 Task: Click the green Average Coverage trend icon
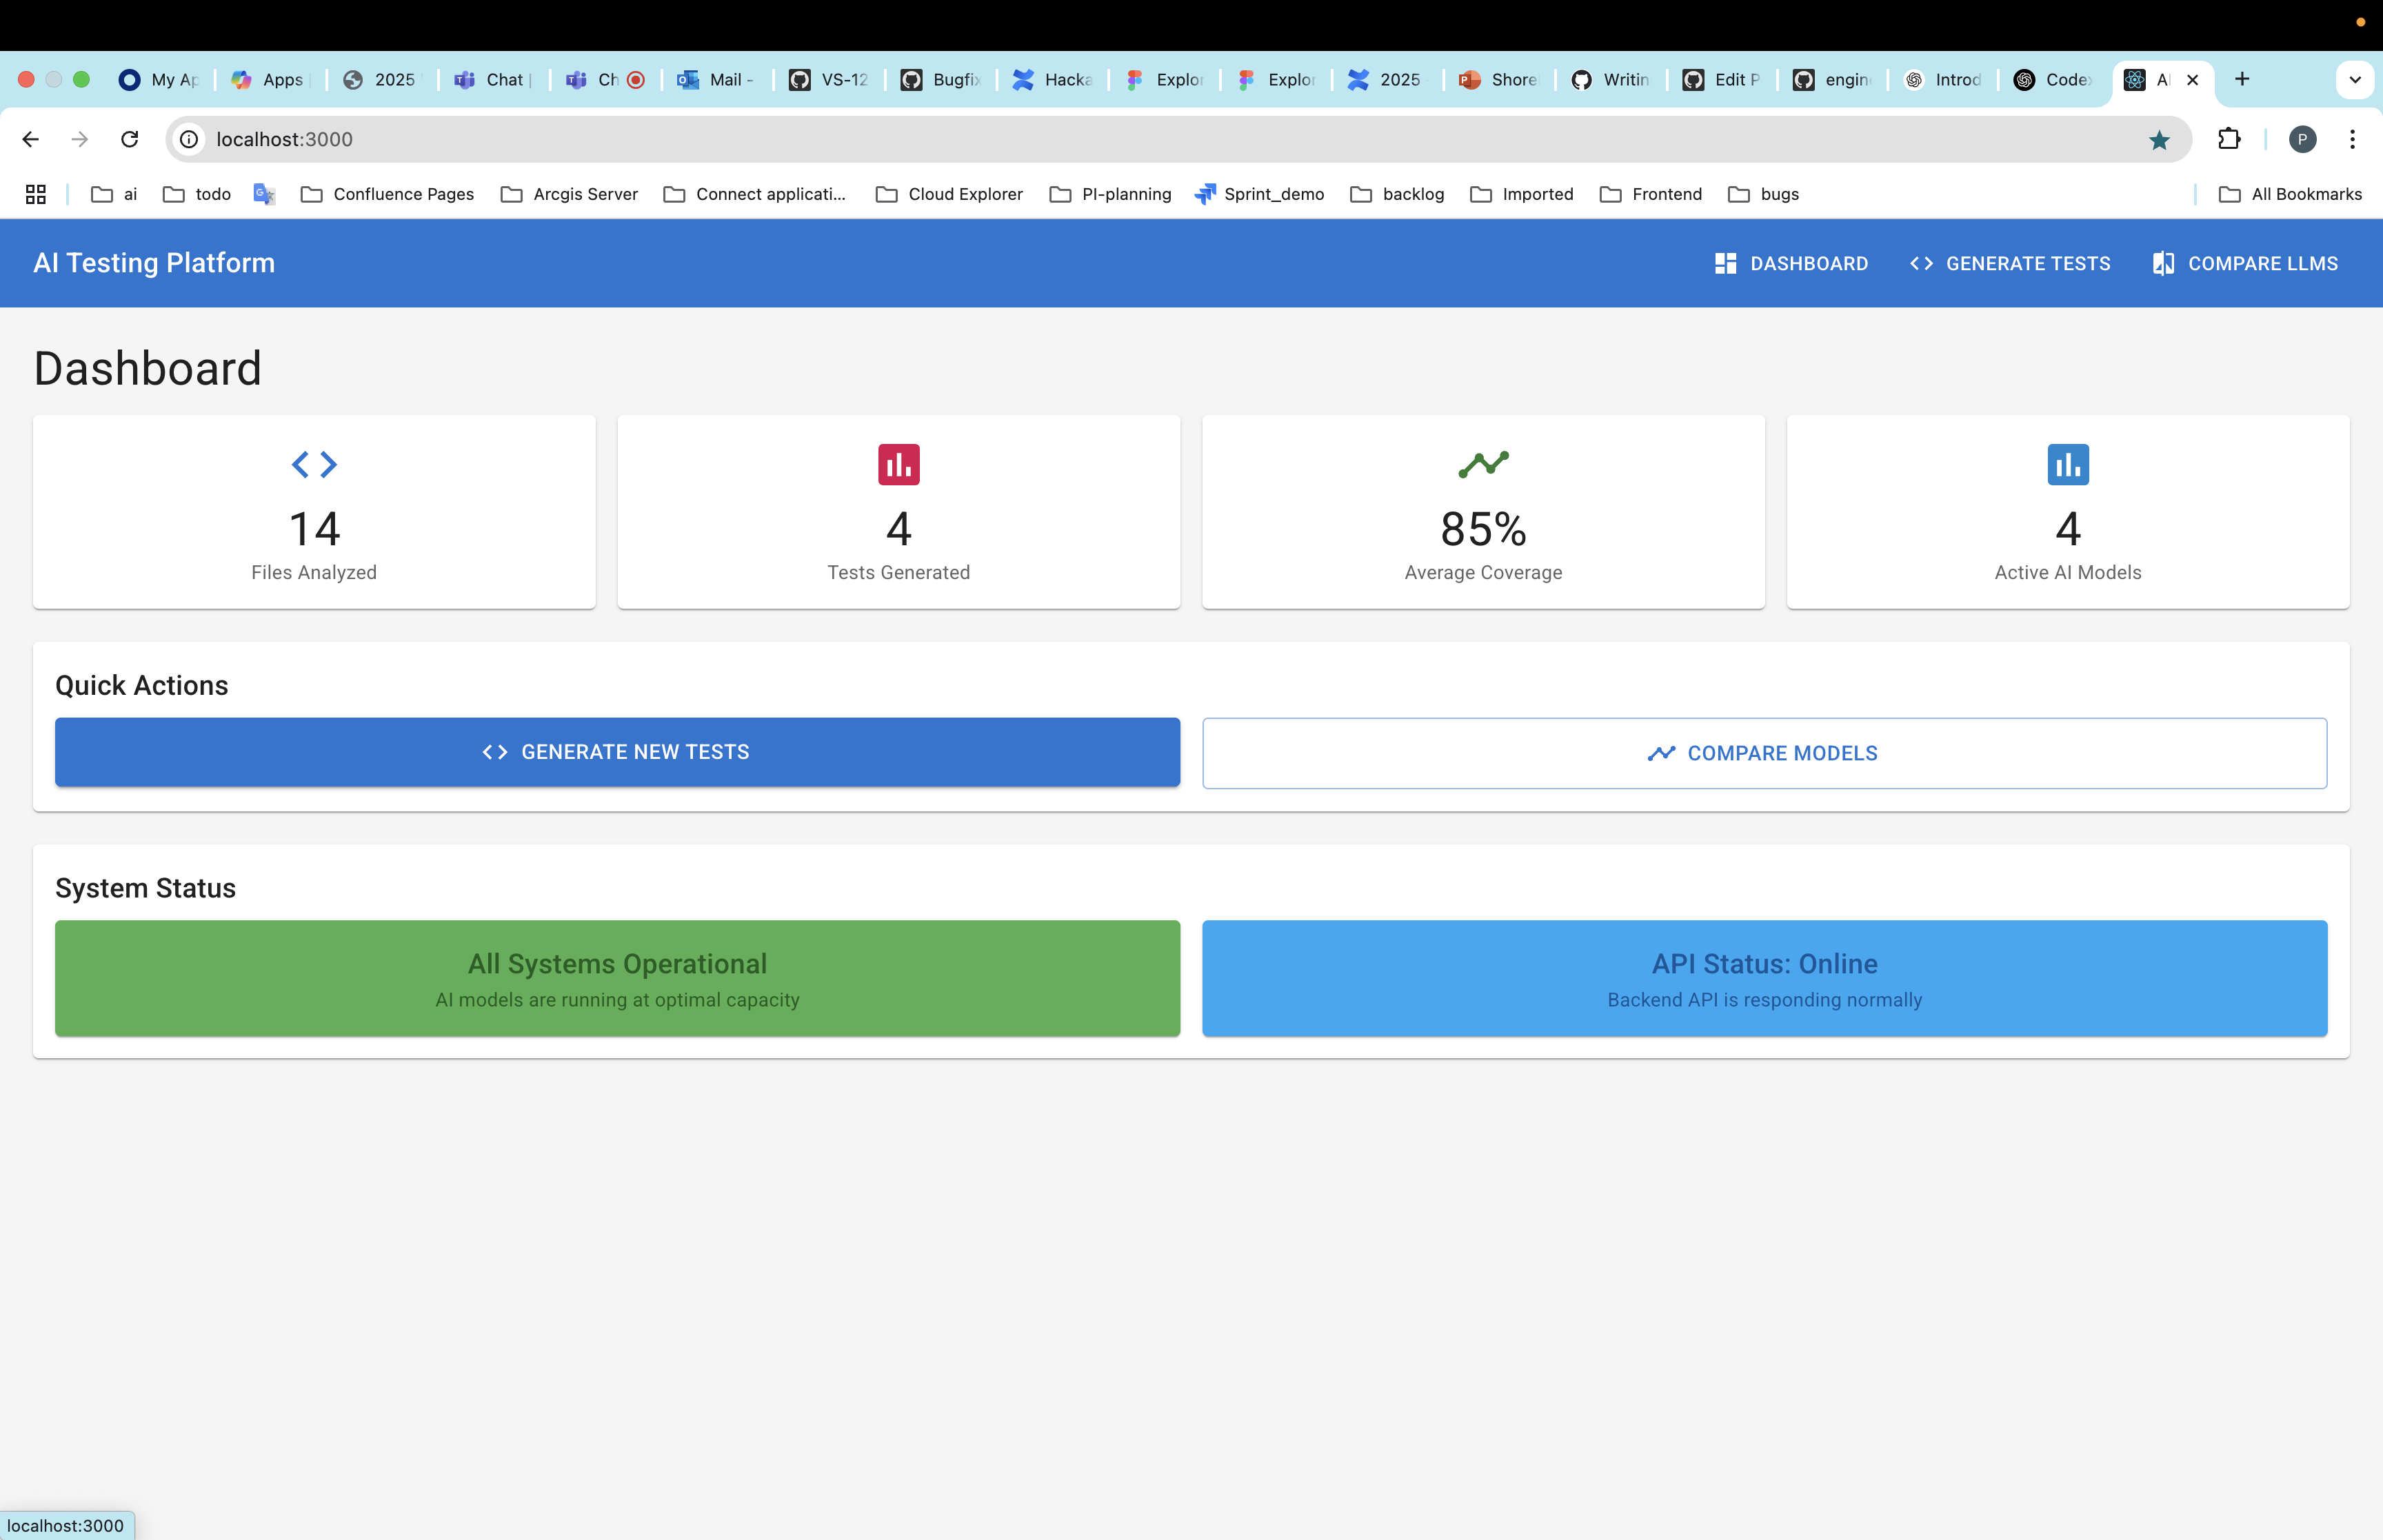1483,464
